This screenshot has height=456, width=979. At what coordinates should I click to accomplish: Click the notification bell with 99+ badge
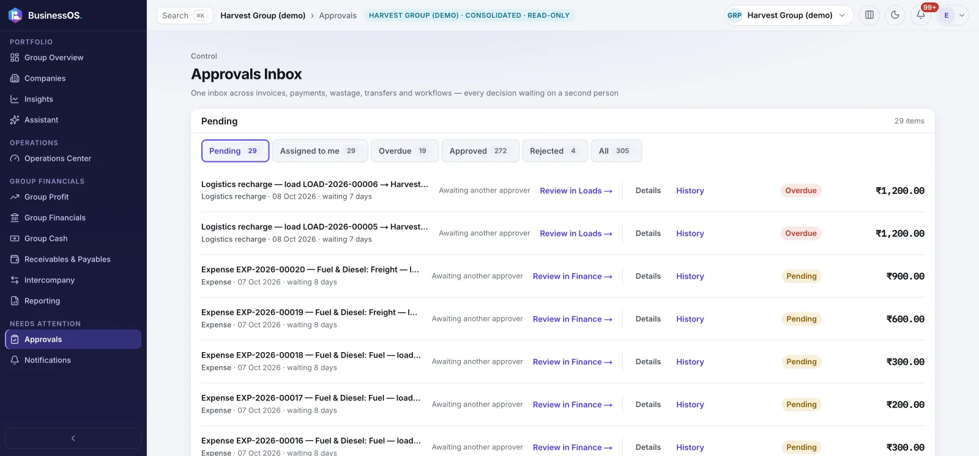click(x=921, y=15)
